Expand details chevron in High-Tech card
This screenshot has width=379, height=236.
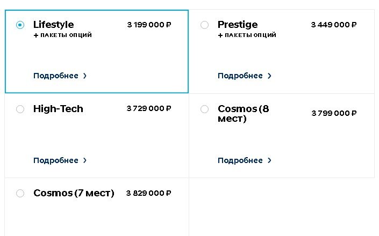[85, 160]
